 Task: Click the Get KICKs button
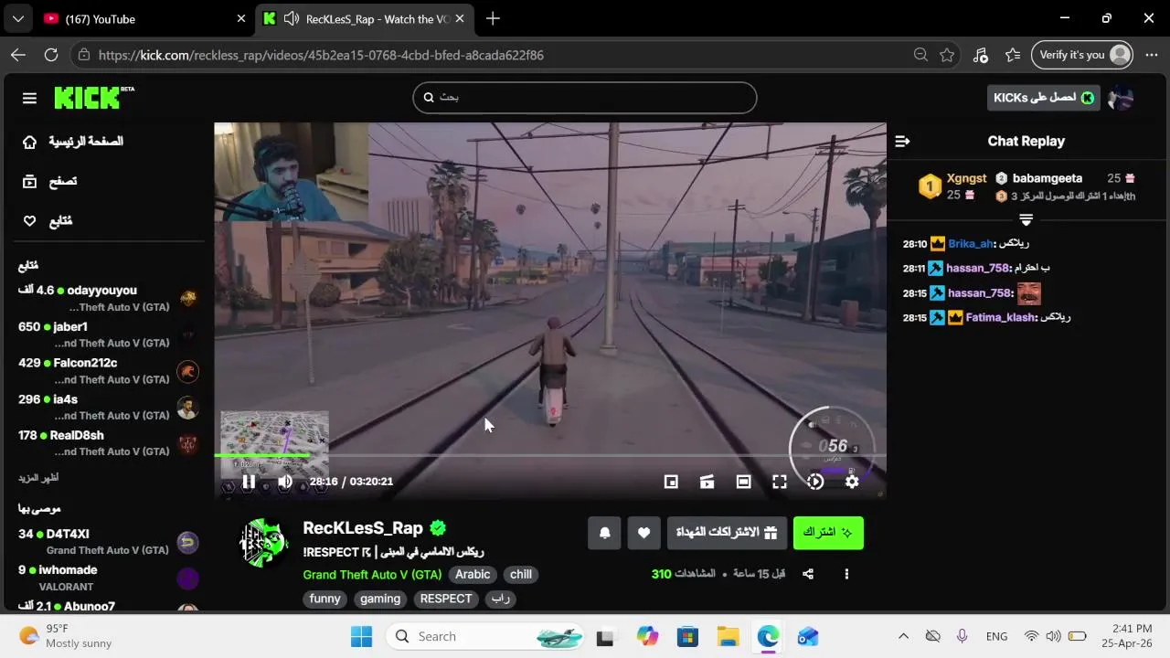1043,98
